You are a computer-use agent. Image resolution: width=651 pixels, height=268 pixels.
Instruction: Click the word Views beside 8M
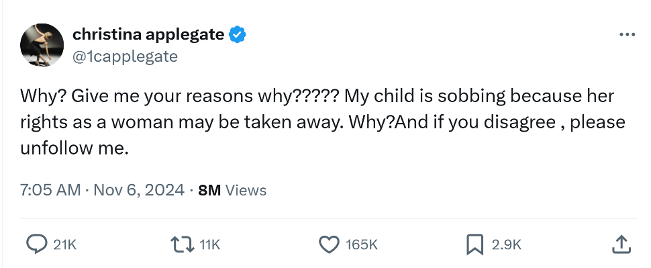click(x=246, y=190)
